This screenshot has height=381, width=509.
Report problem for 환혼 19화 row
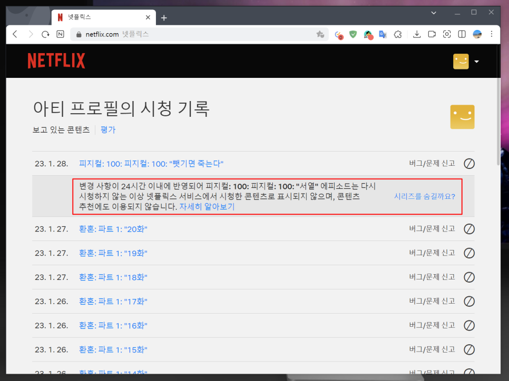pyautogui.click(x=432, y=253)
